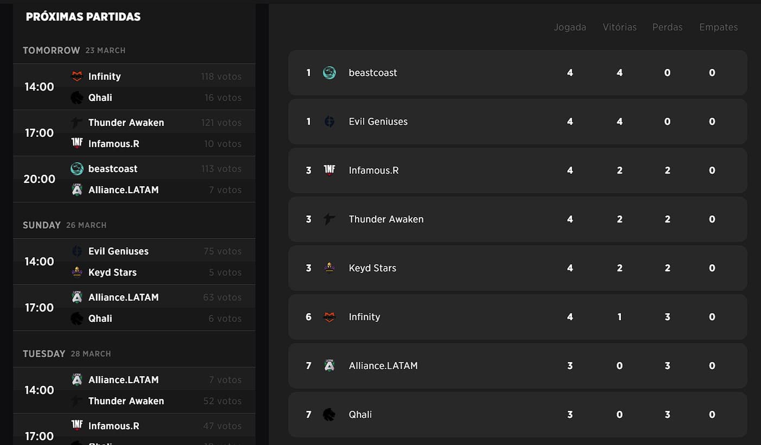Viewport: 761px width, 445px height.
Task: Click the beastcoast team logo in the standings
Action: pyautogui.click(x=330, y=72)
